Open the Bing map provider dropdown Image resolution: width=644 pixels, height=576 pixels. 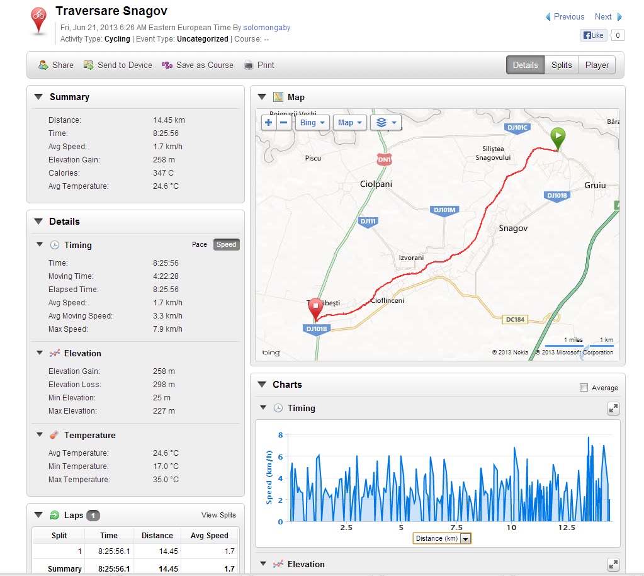tap(312, 122)
